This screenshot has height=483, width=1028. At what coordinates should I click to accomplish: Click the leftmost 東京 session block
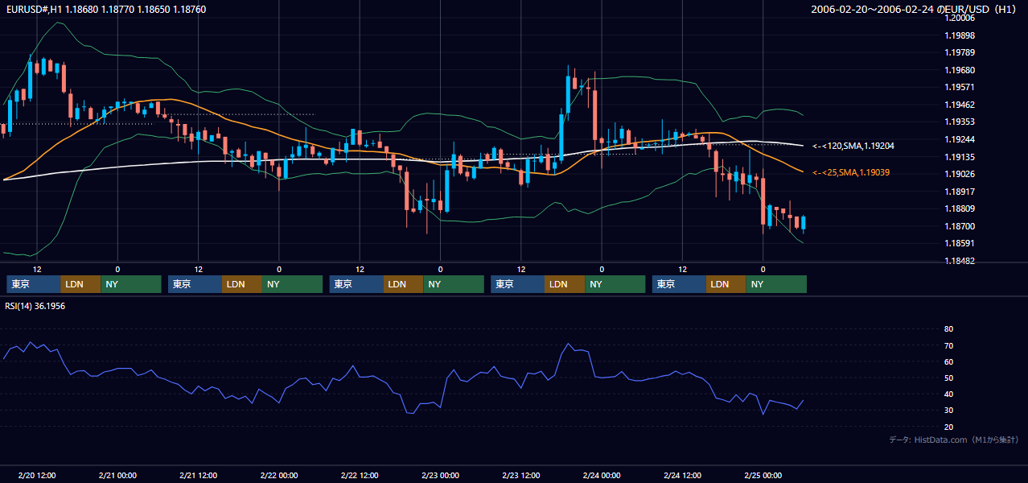pos(34,284)
